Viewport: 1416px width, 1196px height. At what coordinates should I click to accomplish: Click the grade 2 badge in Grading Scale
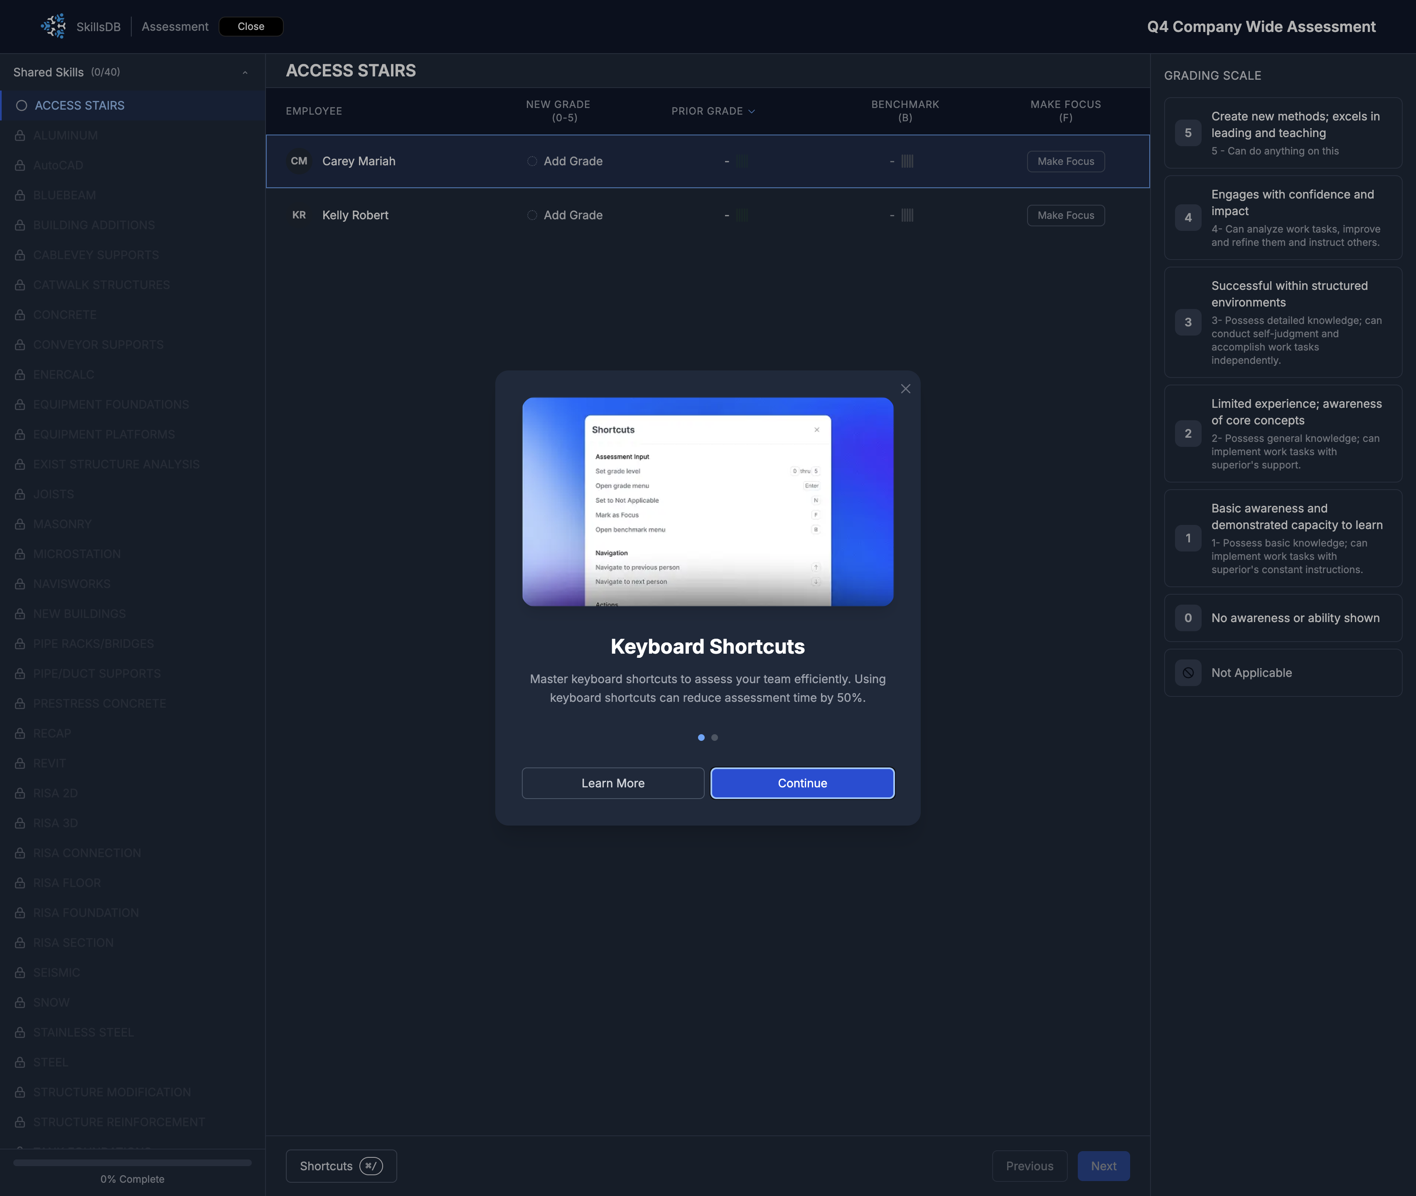(x=1188, y=433)
